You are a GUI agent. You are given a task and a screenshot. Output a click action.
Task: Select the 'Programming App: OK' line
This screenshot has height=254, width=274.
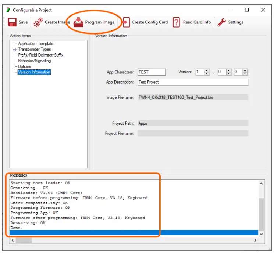(34, 213)
